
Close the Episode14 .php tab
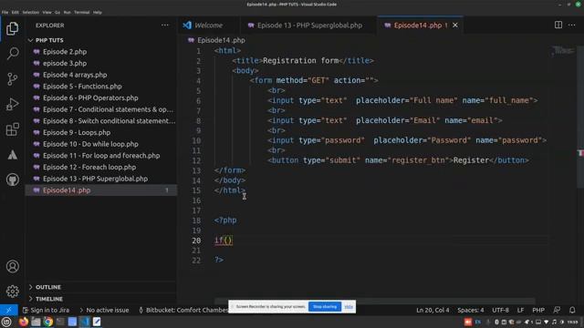pos(455,26)
